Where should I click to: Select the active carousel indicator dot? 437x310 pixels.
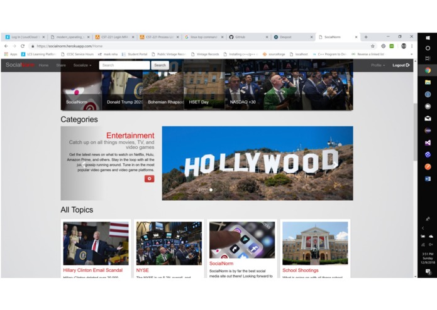pos(211,190)
